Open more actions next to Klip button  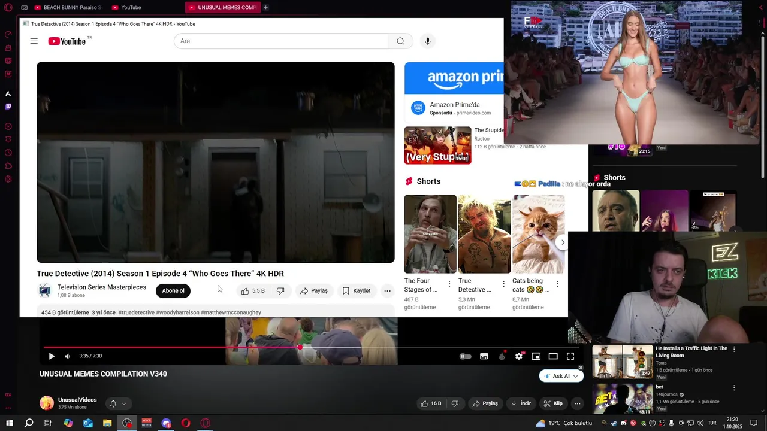577,403
